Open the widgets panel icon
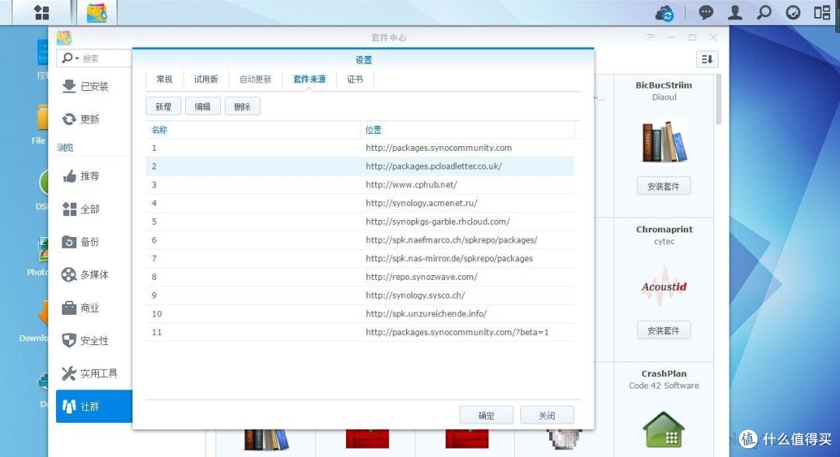Viewport: 840px width, 457px height. coord(822,12)
